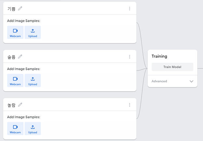203x141 pixels.
Task: Select the 놀람 class name text
Action: click(x=11, y=105)
